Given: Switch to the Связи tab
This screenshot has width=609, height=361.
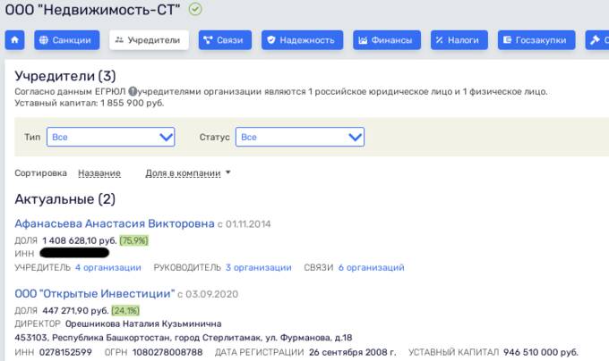Looking at the screenshot, I should coord(223,40).
